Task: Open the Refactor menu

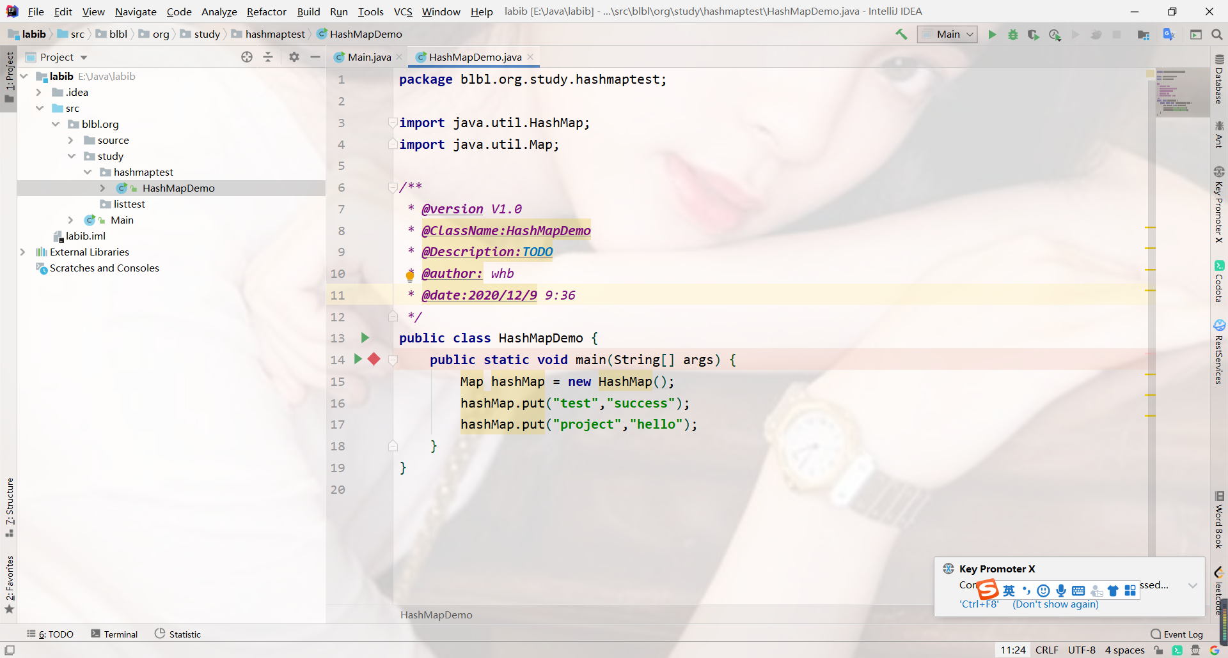Action: coord(266,11)
